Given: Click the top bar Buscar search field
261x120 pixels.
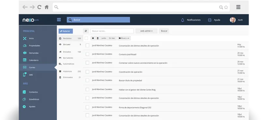Looking at the screenshot, I should click(x=99, y=20).
